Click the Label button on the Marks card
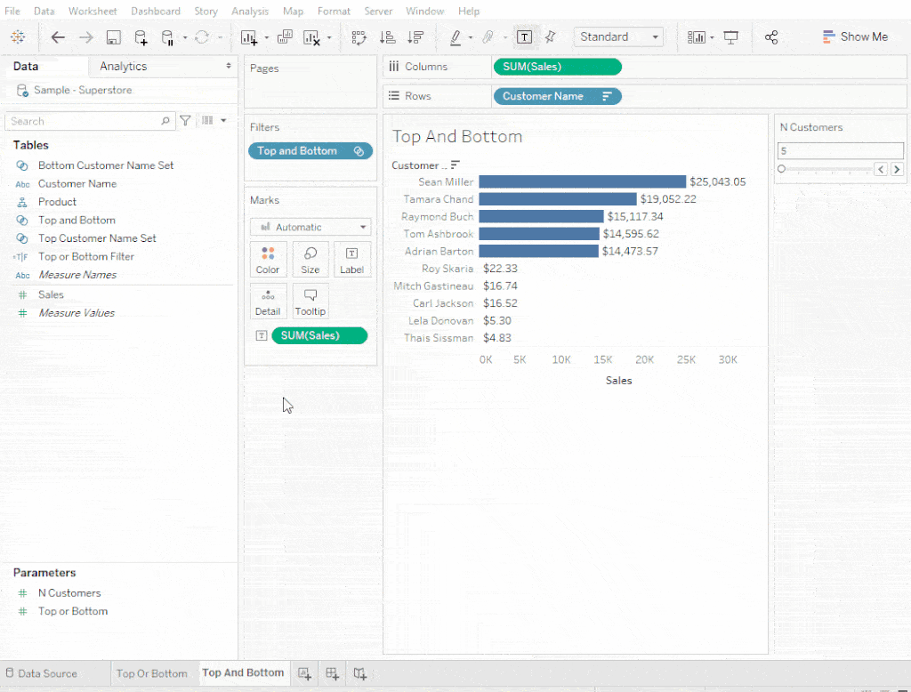Viewport: 911px width, 692px height. point(352,259)
